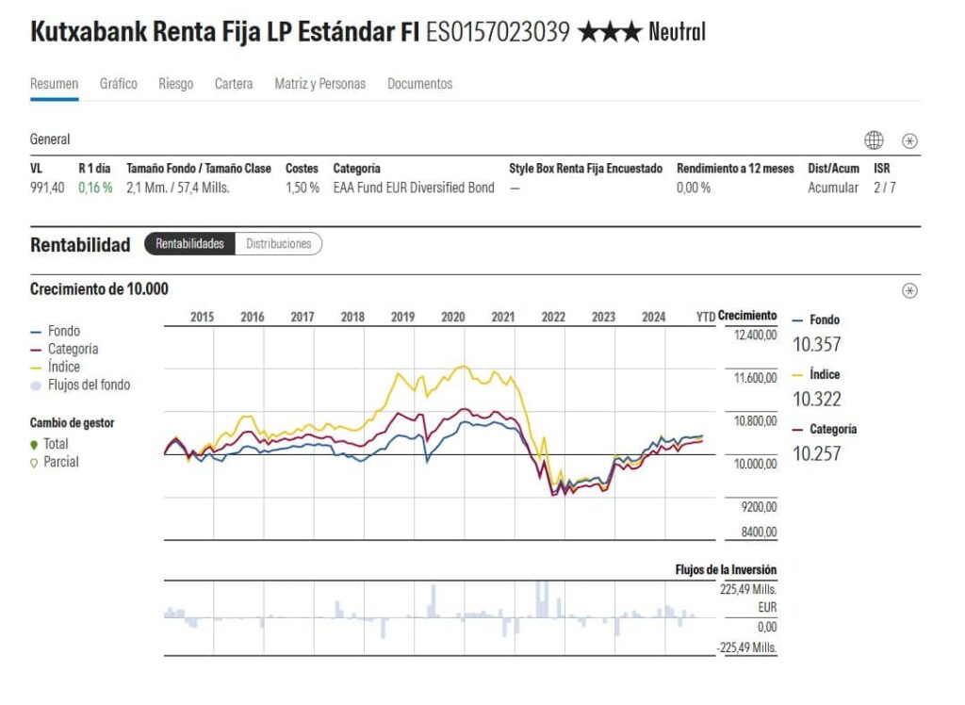Open Matriz y Personas tab
965x705 pixels.
[320, 84]
